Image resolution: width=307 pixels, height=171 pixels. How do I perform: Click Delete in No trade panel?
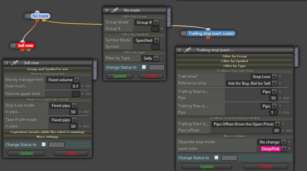151,76
